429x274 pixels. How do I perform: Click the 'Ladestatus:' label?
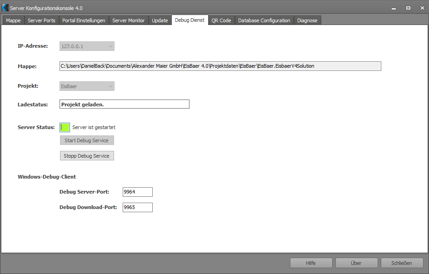point(33,105)
